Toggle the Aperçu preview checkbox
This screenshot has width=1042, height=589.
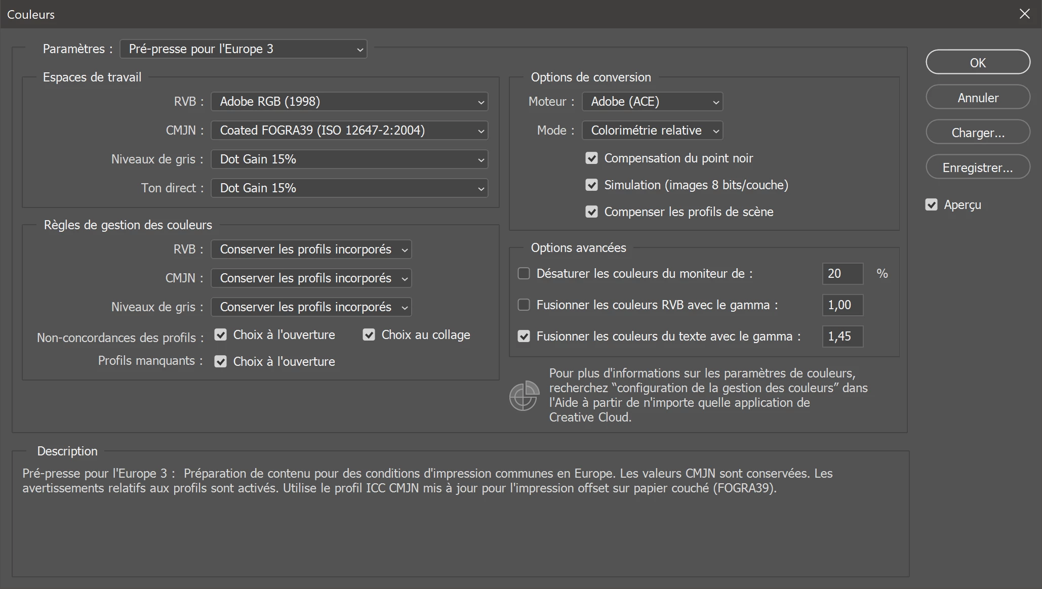pos(931,205)
